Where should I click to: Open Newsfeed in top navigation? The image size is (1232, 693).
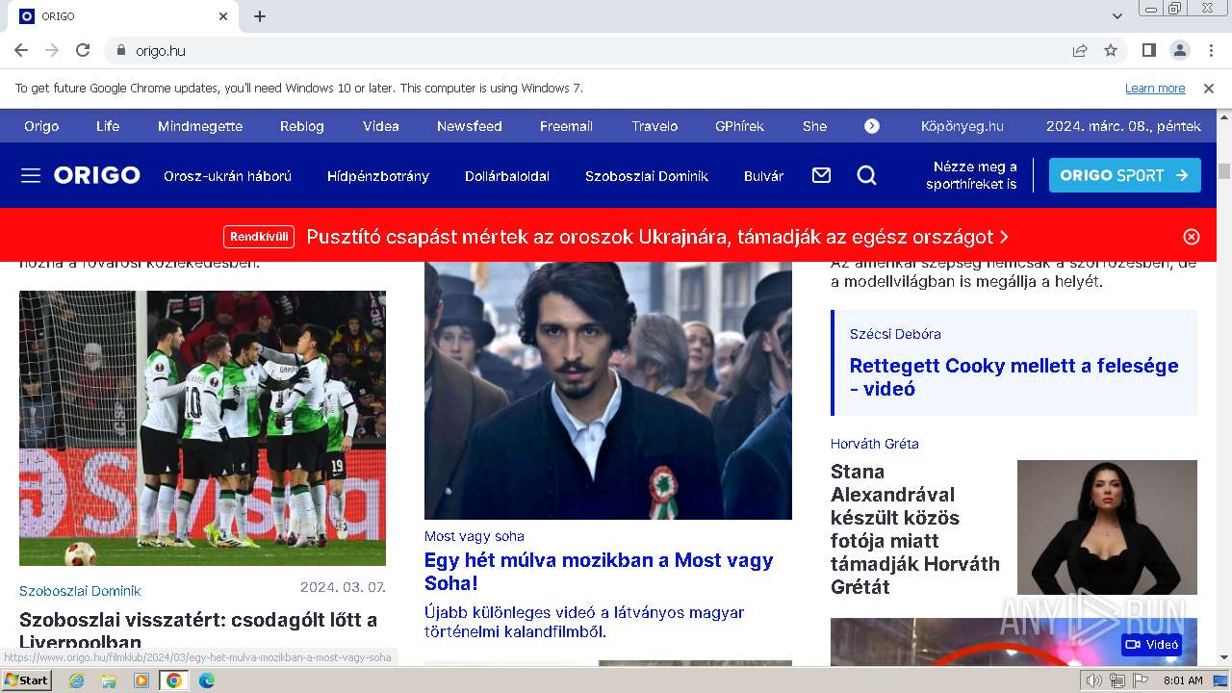(470, 126)
